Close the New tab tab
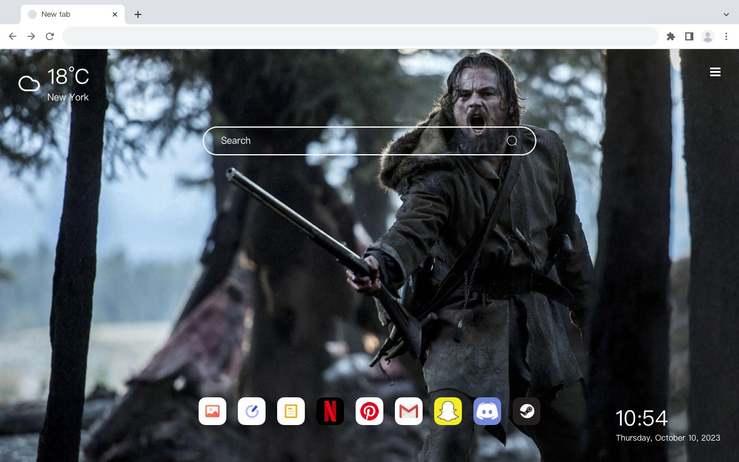This screenshot has height=462, width=739. (115, 14)
